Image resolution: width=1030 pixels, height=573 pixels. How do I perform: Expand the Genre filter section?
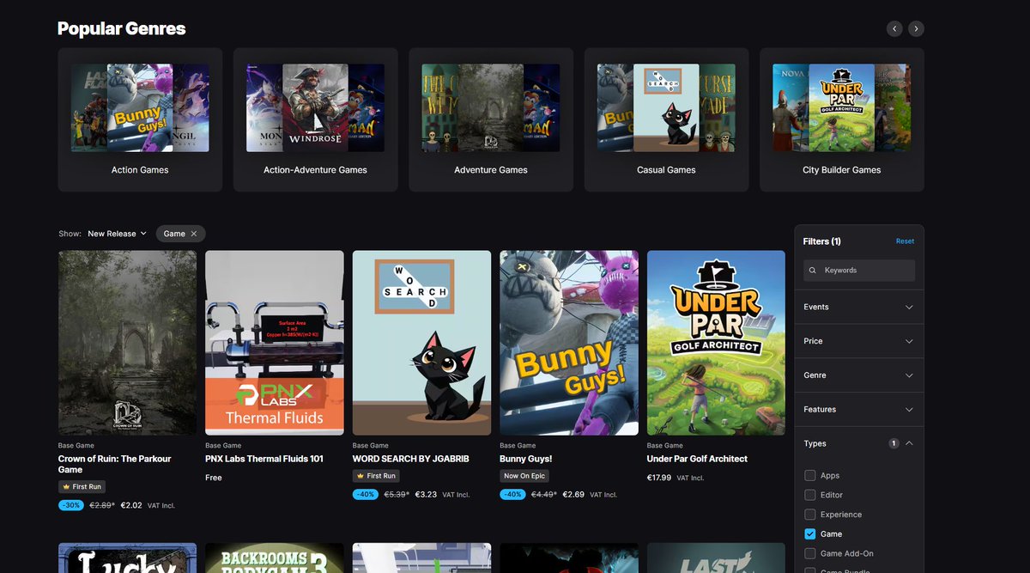tap(859, 375)
